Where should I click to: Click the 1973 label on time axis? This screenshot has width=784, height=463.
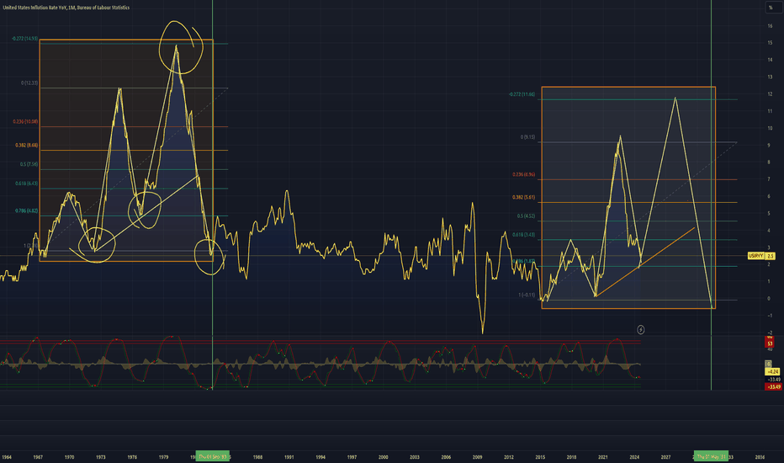(100, 457)
